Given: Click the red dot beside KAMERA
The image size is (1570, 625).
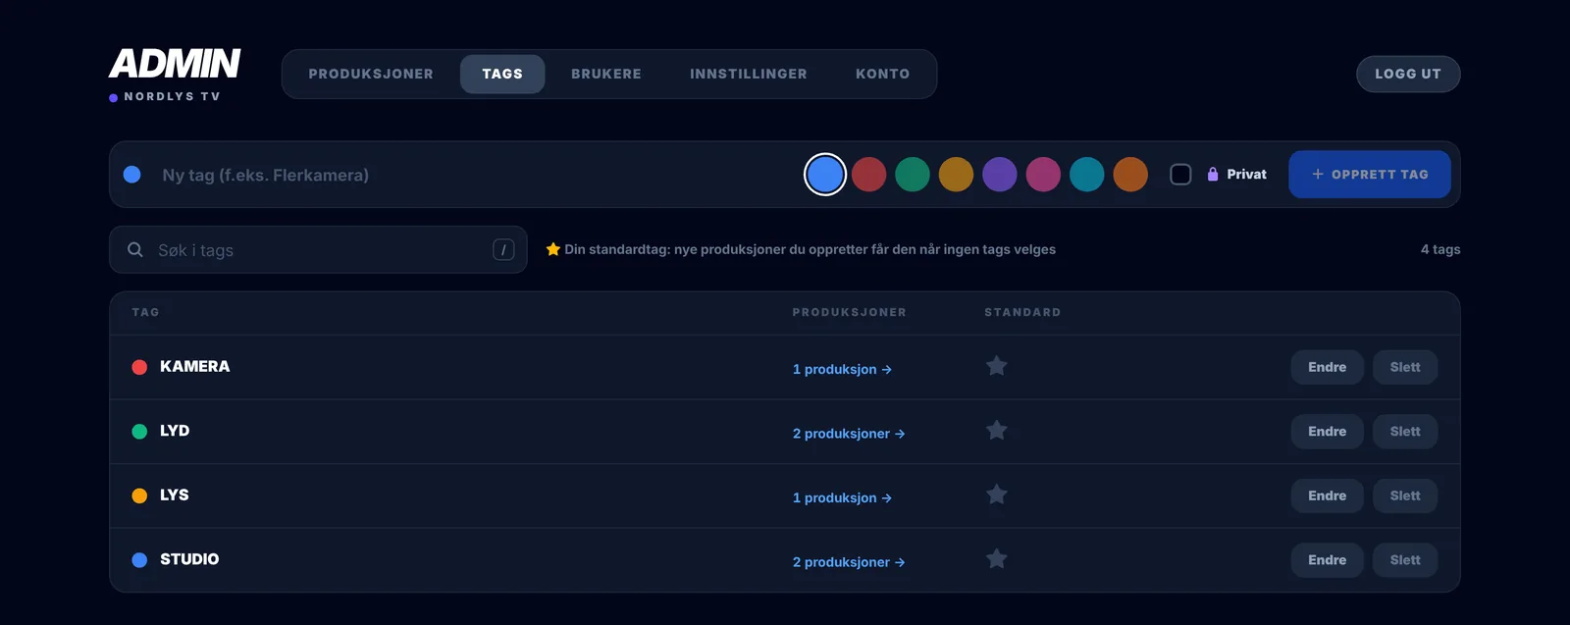Looking at the screenshot, I should tap(139, 367).
